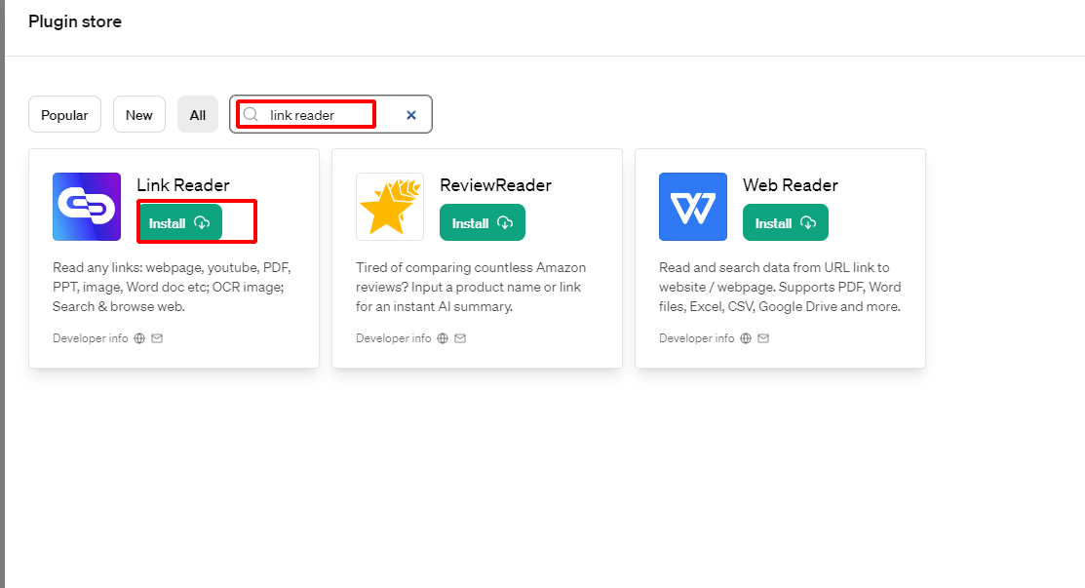Select the All filter
The width and height of the screenshot is (1085, 588).
pos(197,114)
